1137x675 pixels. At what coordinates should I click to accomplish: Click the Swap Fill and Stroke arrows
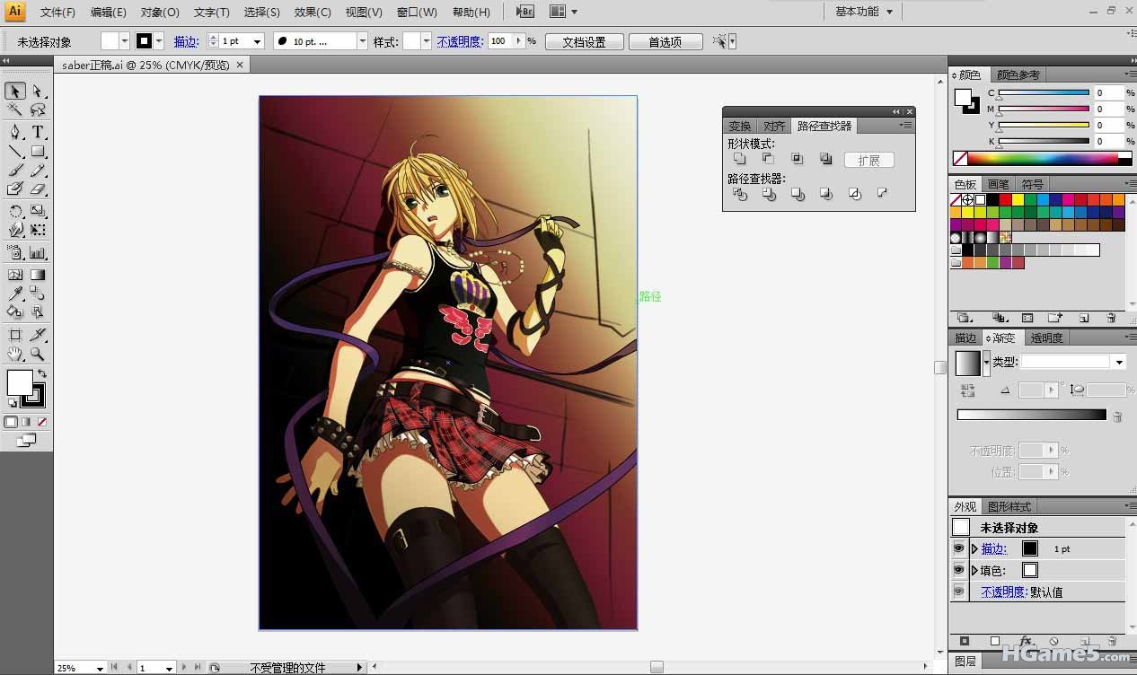pyautogui.click(x=42, y=373)
